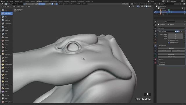Screen dimensions: 186x105
Task: Toggle radius pen pressure button
Action: pos(37,4)
